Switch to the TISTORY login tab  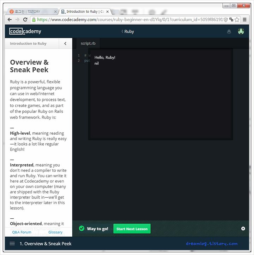[x=32, y=12]
